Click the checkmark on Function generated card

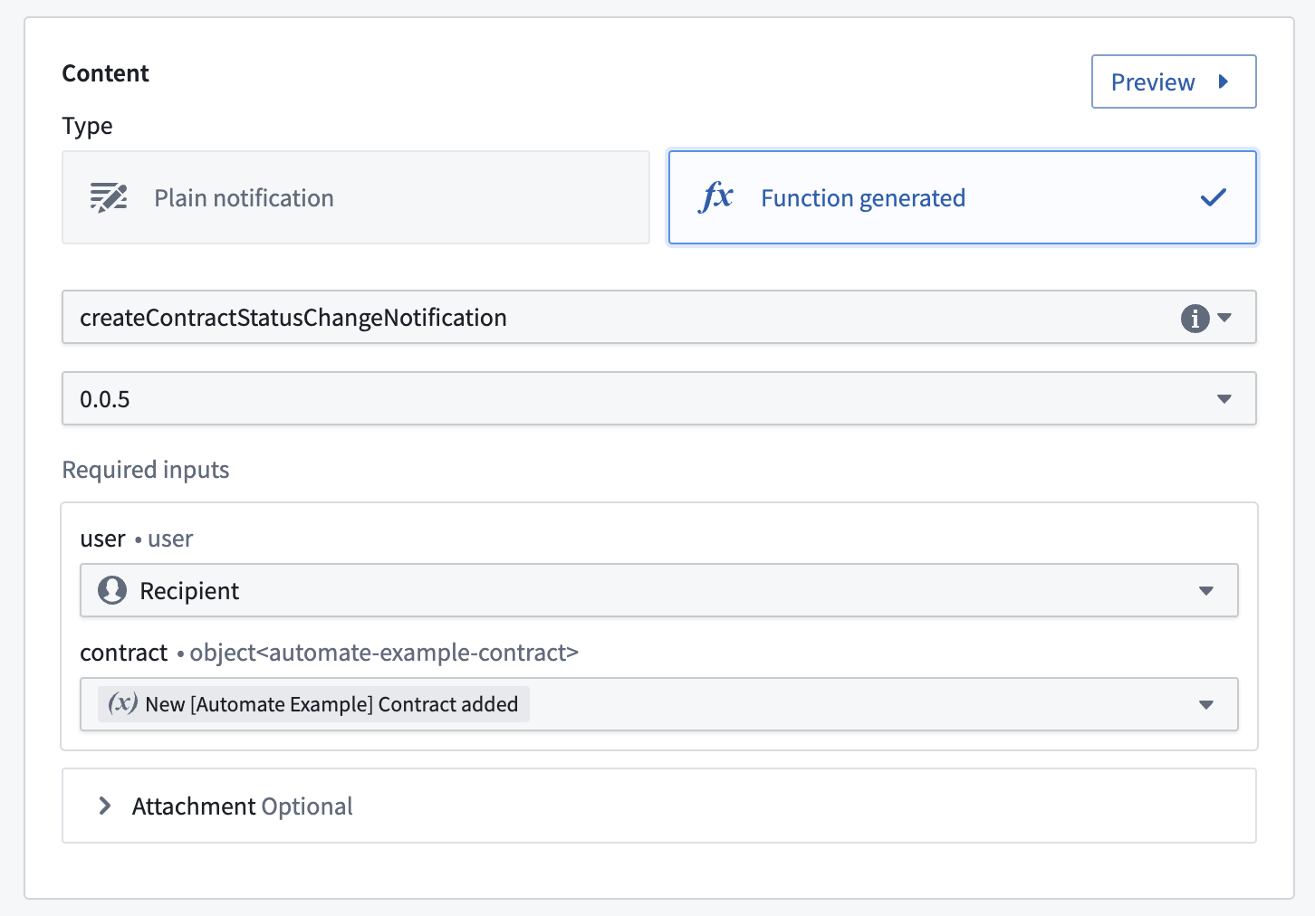[x=1214, y=197]
